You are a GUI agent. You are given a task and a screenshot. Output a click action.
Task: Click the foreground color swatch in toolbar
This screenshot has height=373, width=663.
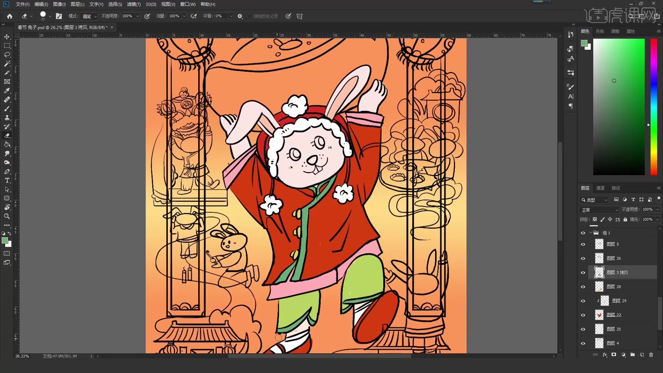(5, 241)
